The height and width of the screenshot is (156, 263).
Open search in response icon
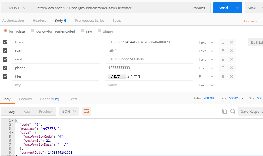[233, 111]
